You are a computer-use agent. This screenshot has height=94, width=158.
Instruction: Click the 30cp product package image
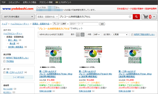[x=54, y=54]
